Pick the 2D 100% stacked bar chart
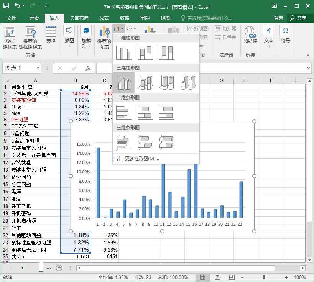The image size is (314, 282). pos(167,112)
